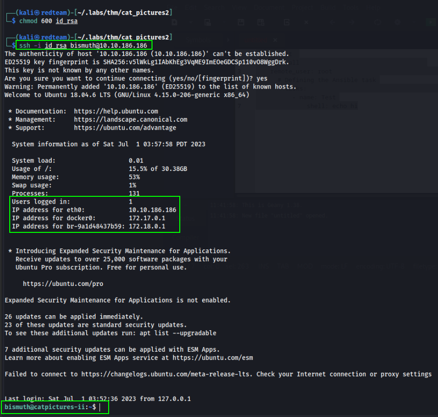Click the System load value 0.01
438x417 pixels.
(136, 161)
